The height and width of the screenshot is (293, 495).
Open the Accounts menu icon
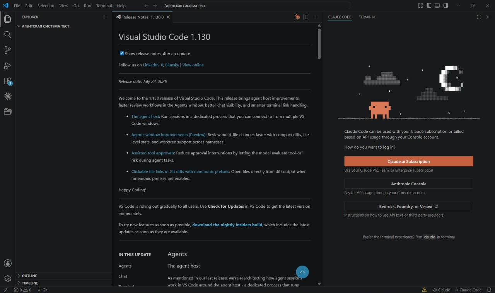[7, 263]
